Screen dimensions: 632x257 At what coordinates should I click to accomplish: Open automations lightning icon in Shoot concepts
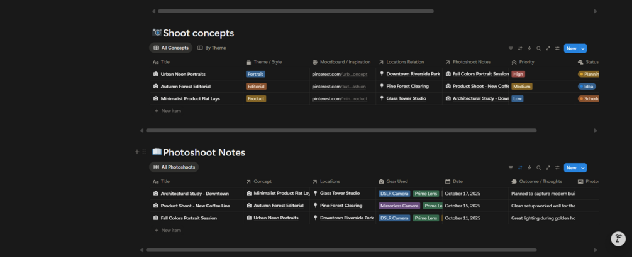tap(529, 48)
